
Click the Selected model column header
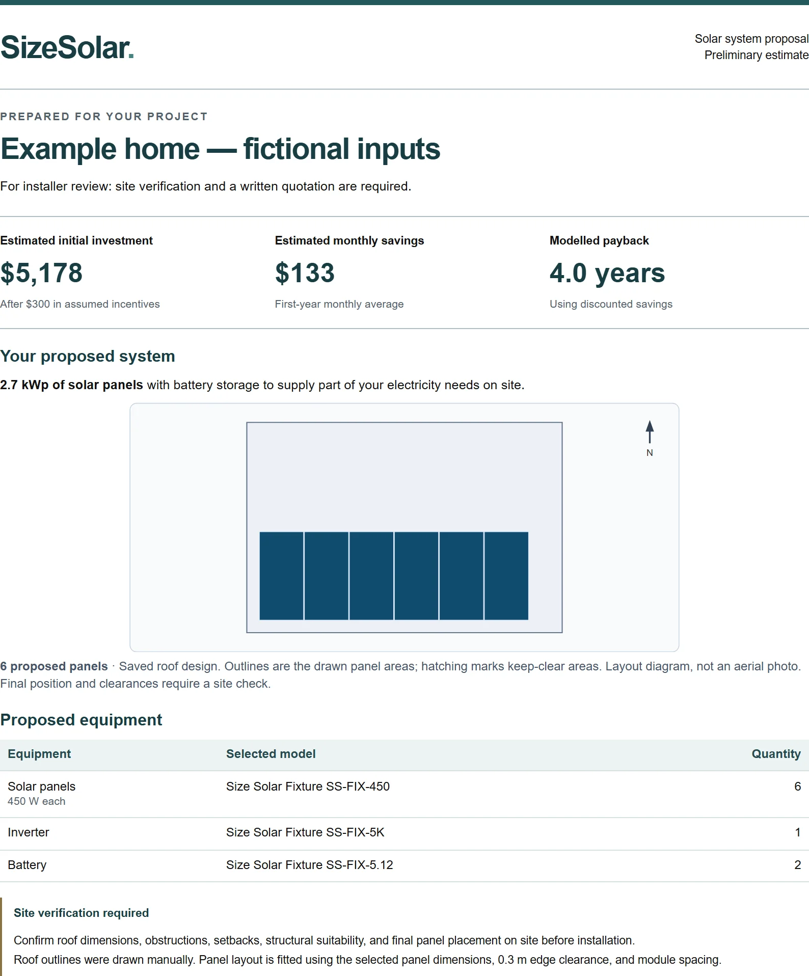pos(271,754)
